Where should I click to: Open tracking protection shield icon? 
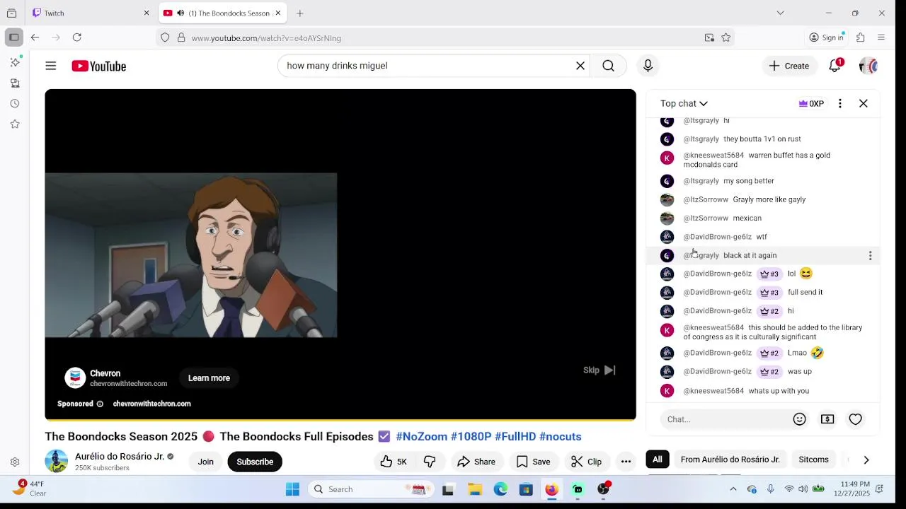(x=165, y=38)
